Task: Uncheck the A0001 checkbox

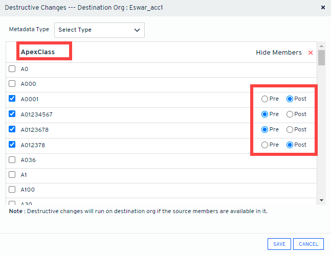Action: (12, 99)
